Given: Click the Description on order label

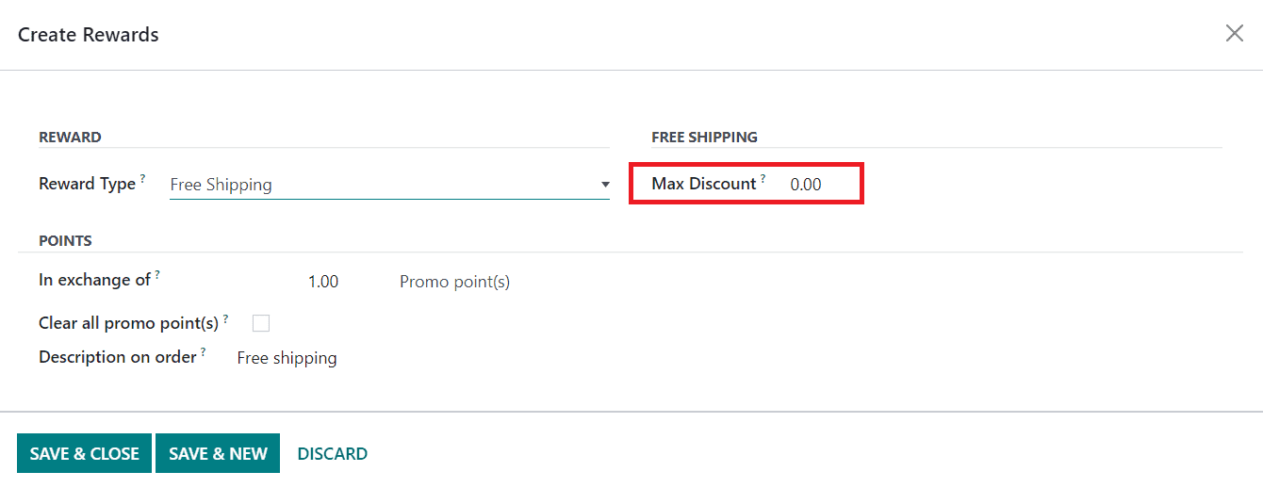Looking at the screenshot, I should point(117,357).
